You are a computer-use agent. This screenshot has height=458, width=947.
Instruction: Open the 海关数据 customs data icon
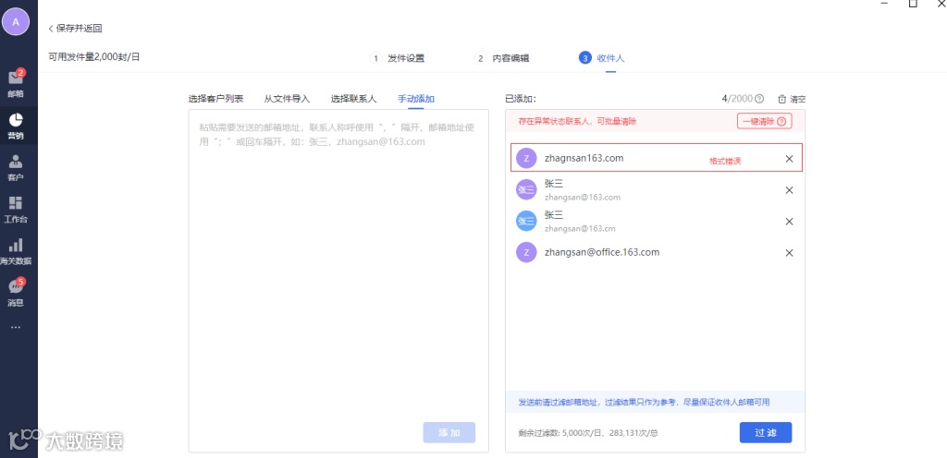(16, 251)
